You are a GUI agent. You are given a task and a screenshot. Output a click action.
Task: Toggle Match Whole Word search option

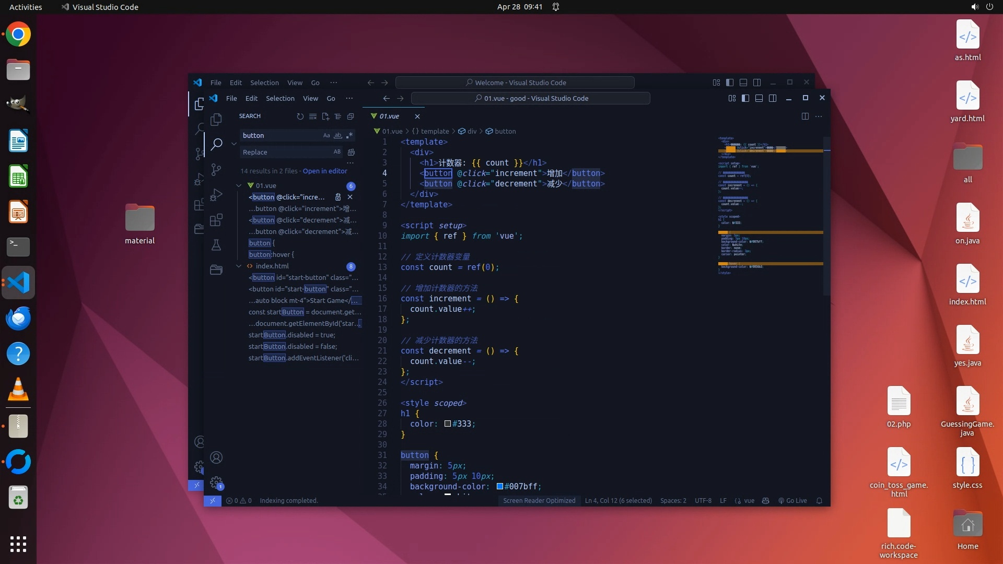338,135
